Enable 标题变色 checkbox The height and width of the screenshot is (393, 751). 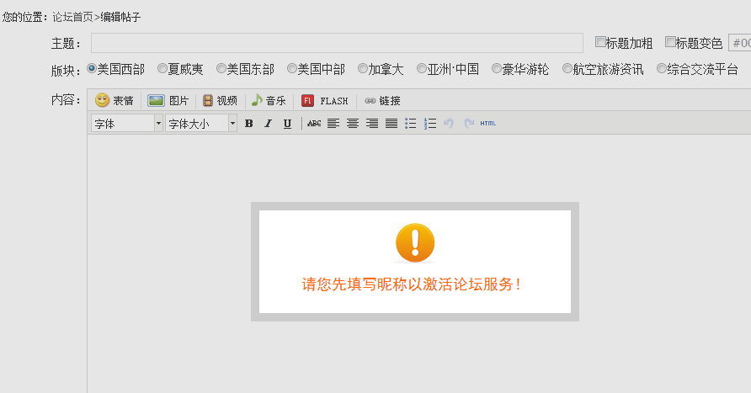pyautogui.click(x=670, y=42)
